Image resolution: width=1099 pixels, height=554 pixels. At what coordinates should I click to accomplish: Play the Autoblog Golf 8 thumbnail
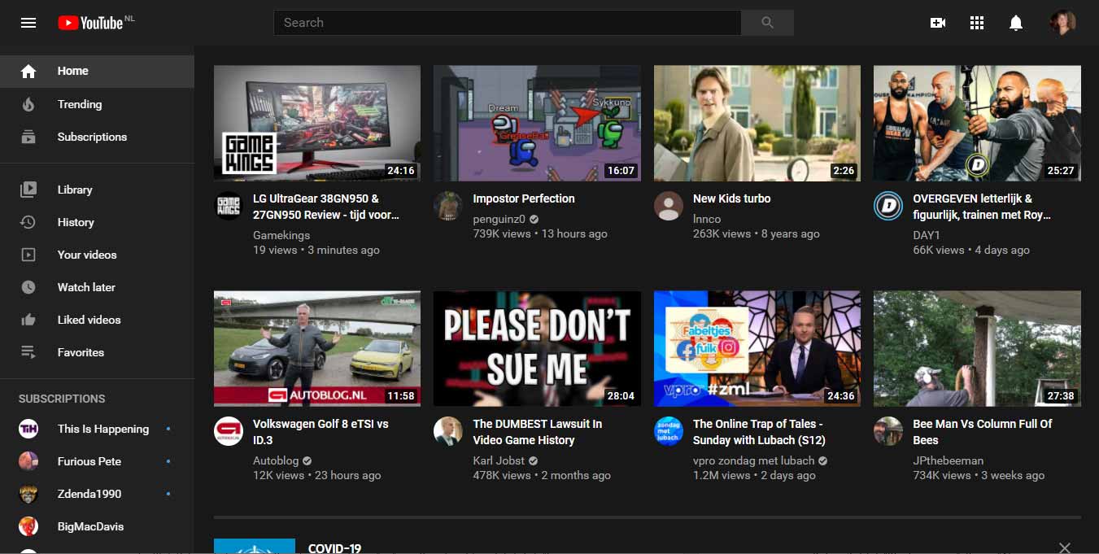tap(317, 348)
